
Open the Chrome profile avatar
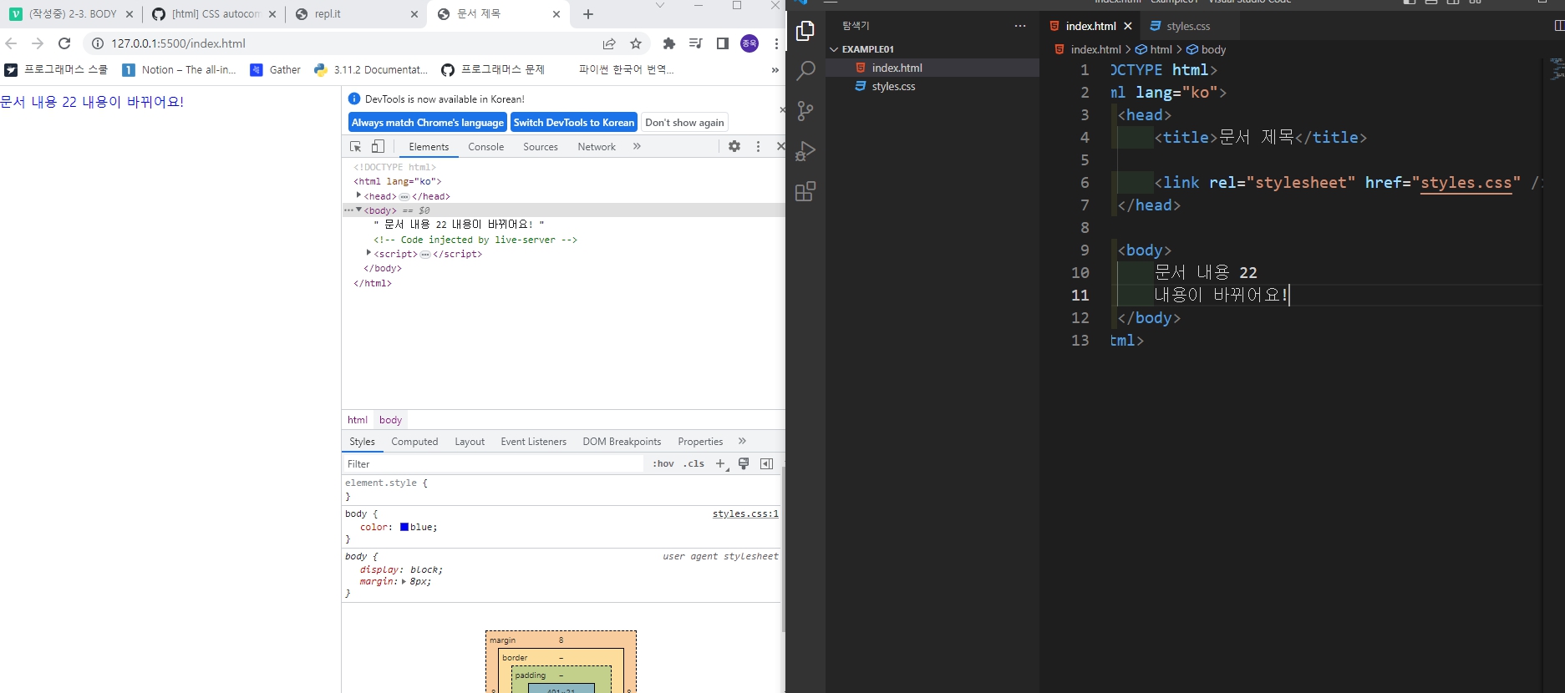[x=749, y=43]
